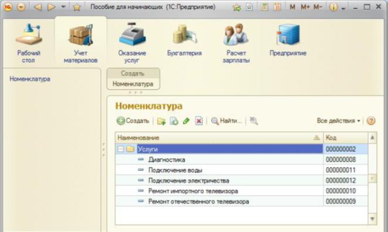Click Номенклатура in the Создать action panel

[133, 84]
